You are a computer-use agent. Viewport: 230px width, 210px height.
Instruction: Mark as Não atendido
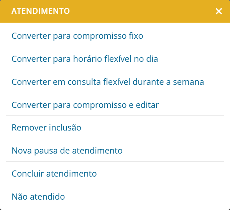click(x=38, y=197)
